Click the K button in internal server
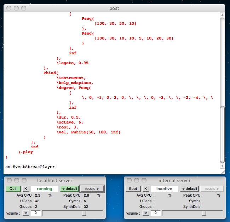The image size is (230, 222). pyautogui.click(x=146, y=188)
